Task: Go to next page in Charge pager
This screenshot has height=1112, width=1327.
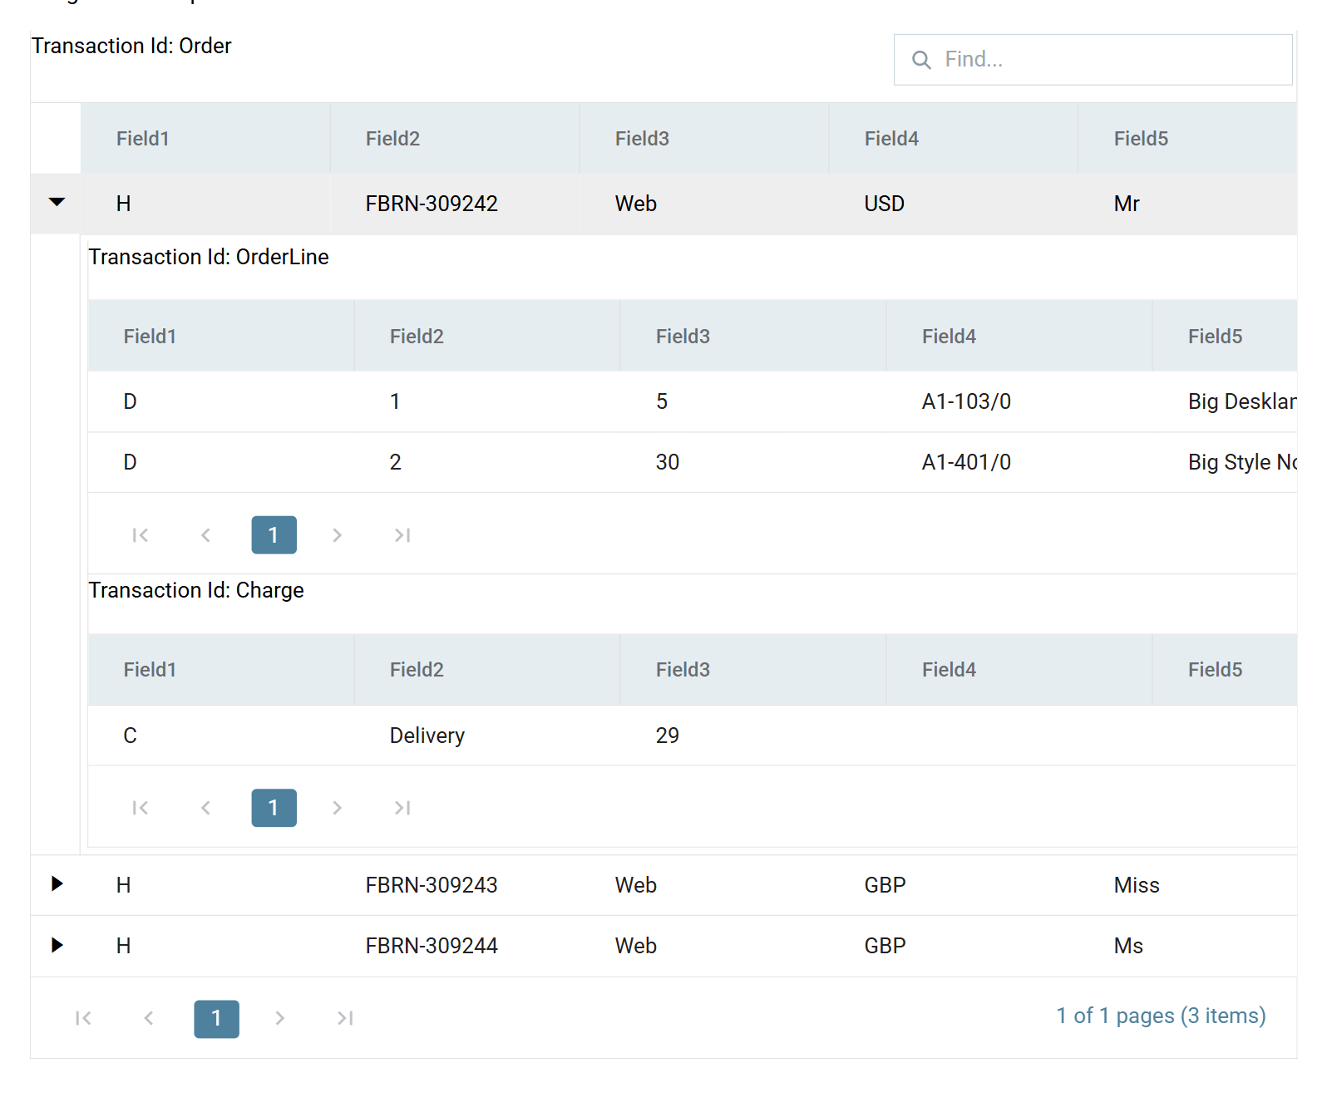Action: point(337,808)
